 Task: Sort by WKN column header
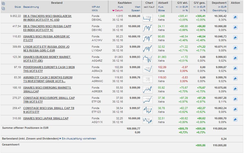click(x=94, y=10)
